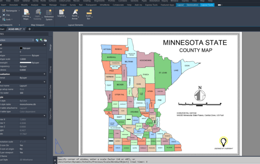Switch to the Geolocation ribbon tab

[192, 5]
